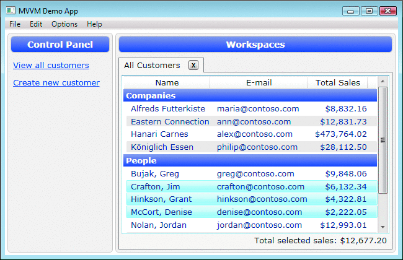The image size is (403, 260).
Task: Click the Companies group header
Action: [250, 95]
